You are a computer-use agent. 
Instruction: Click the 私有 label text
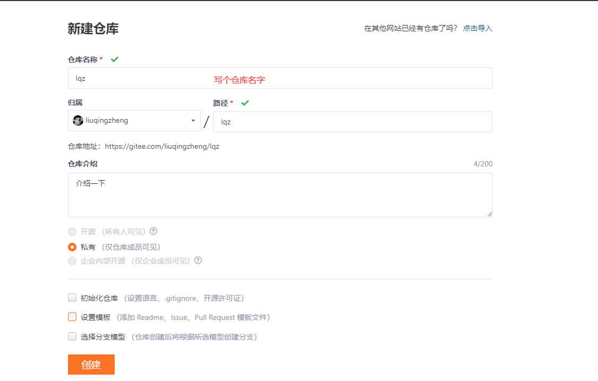pyautogui.click(x=88, y=248)
